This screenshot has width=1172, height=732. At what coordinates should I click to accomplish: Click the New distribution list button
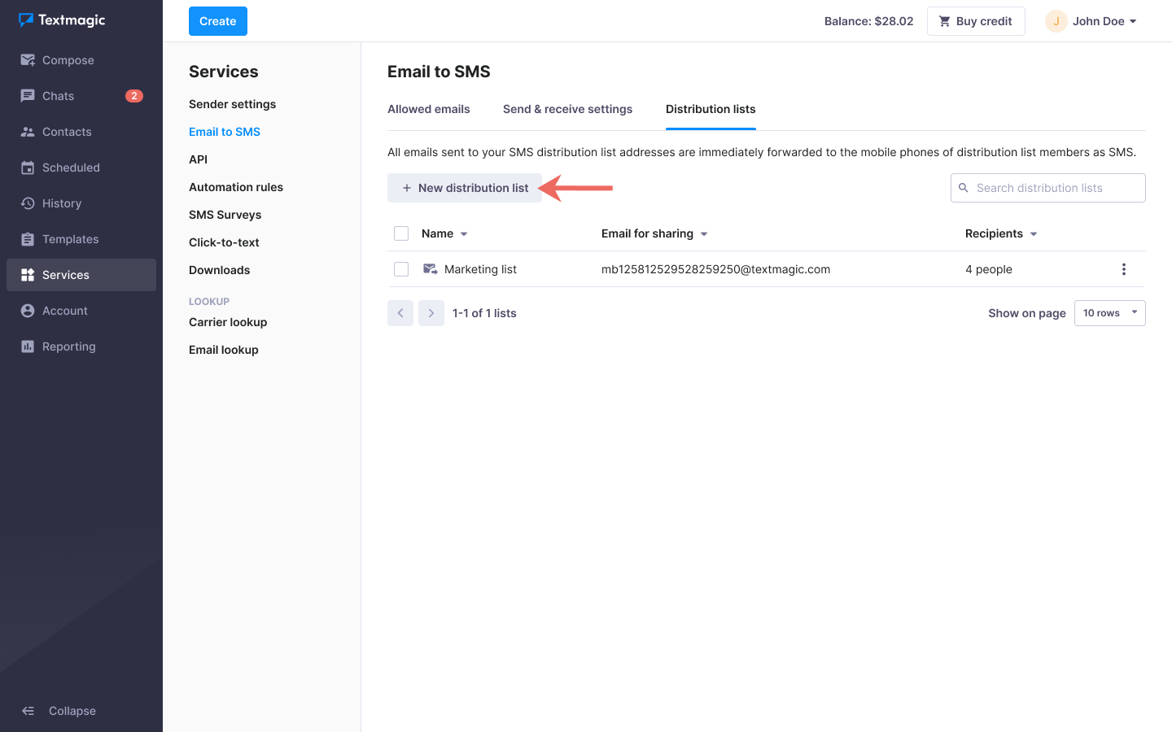(x=465, y=188)
